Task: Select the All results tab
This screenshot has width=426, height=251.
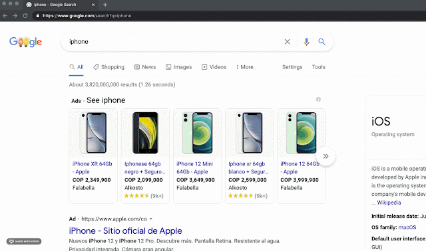Action: tap(77, 67)
